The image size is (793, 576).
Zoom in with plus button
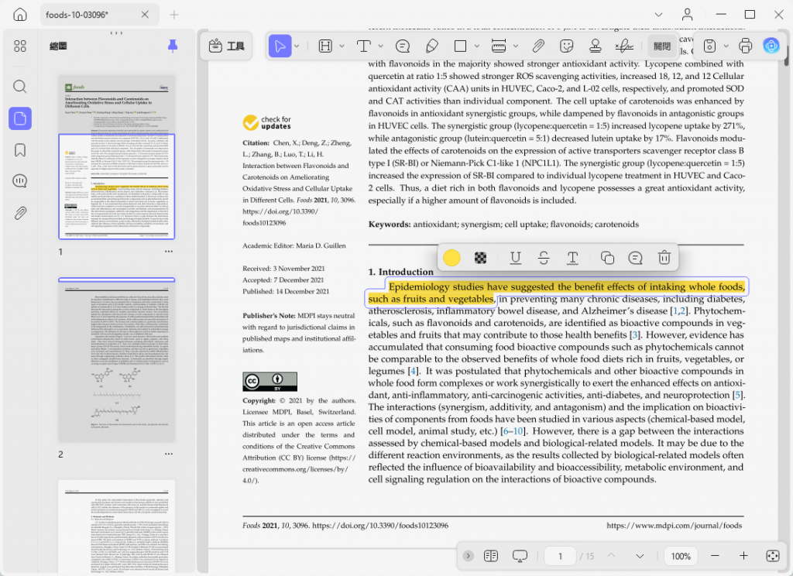pos(743,556)
